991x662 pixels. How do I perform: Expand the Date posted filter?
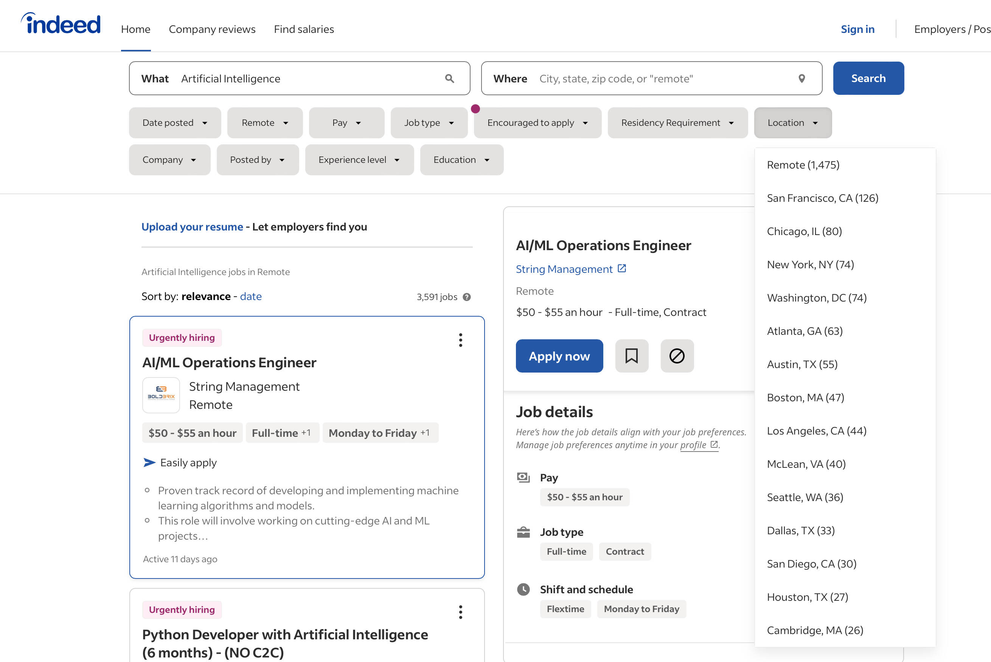[175, 123]
